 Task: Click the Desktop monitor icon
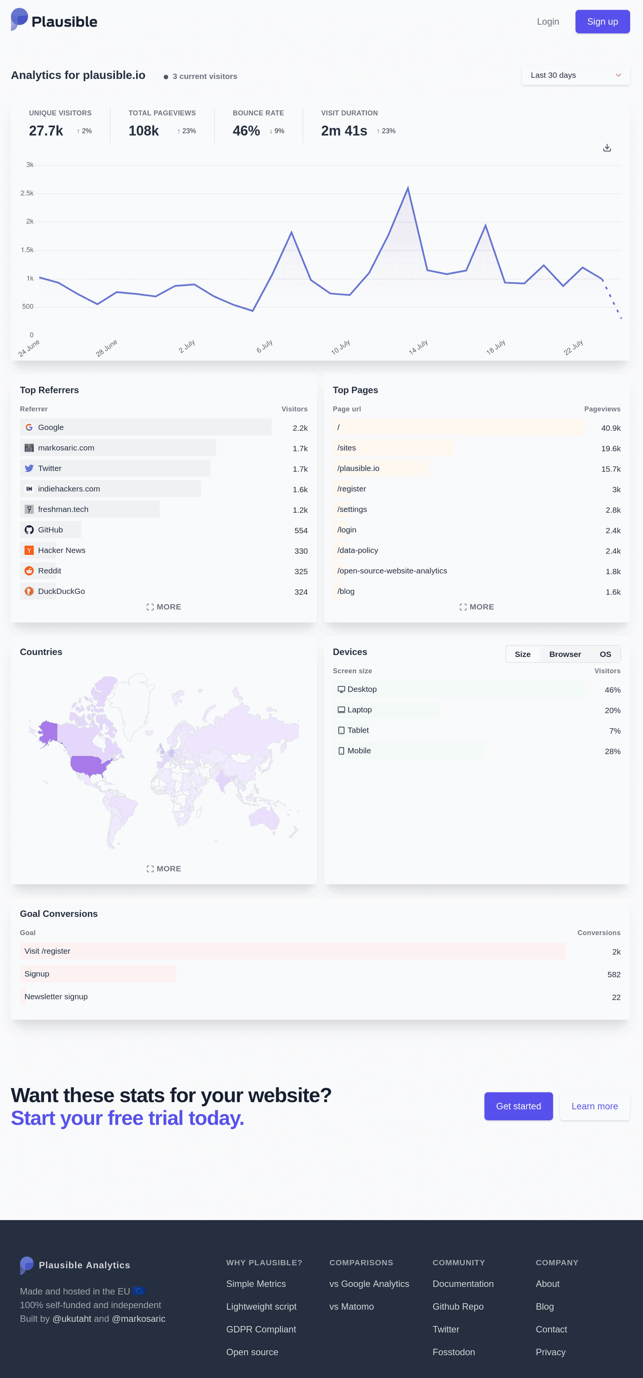coord(341,690)
